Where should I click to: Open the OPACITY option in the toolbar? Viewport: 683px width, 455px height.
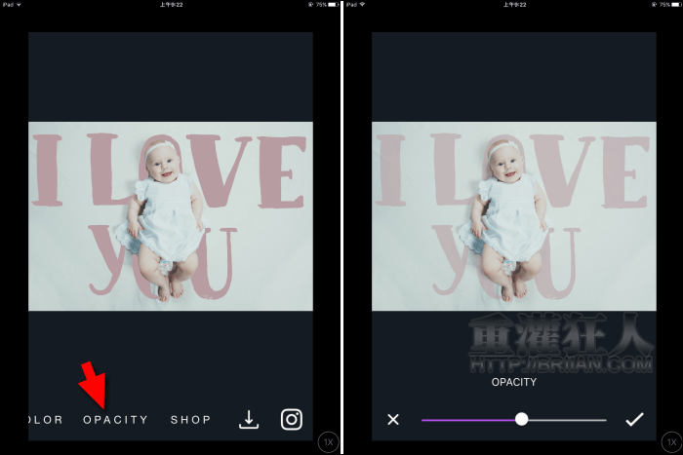click(115, 420)
